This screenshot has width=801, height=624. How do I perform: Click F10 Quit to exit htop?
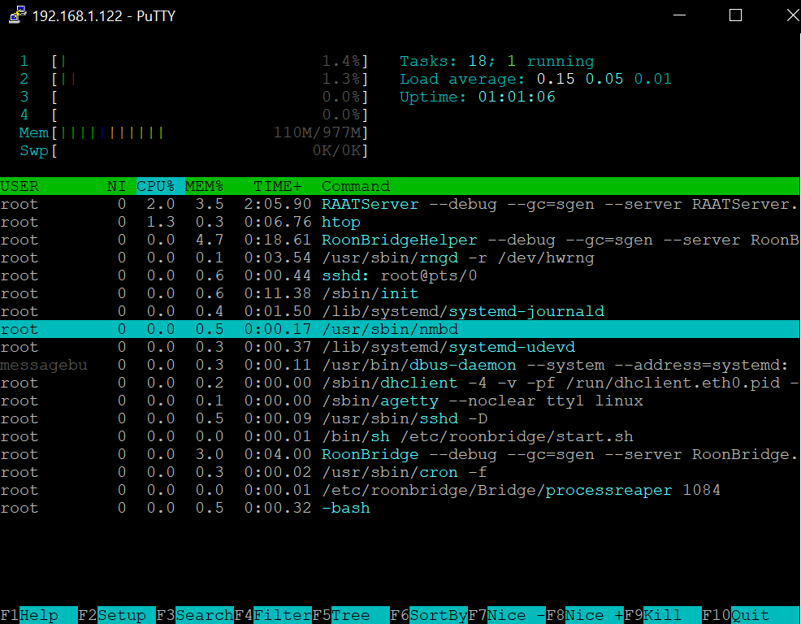751,615
